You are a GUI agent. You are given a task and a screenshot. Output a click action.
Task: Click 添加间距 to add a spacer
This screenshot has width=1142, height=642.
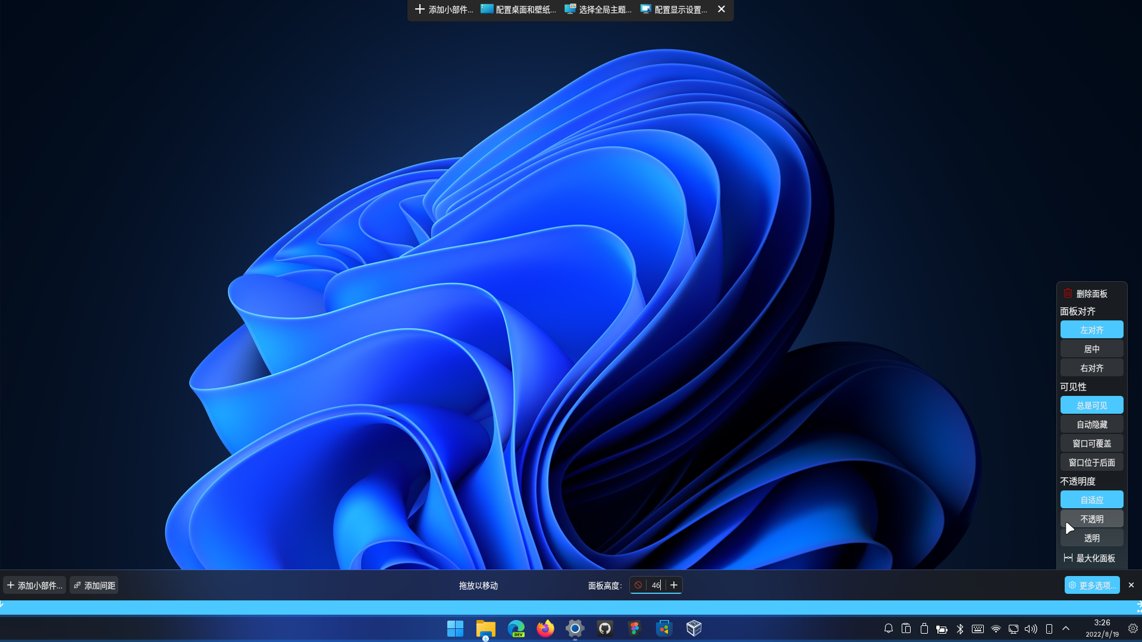(94, 585)
